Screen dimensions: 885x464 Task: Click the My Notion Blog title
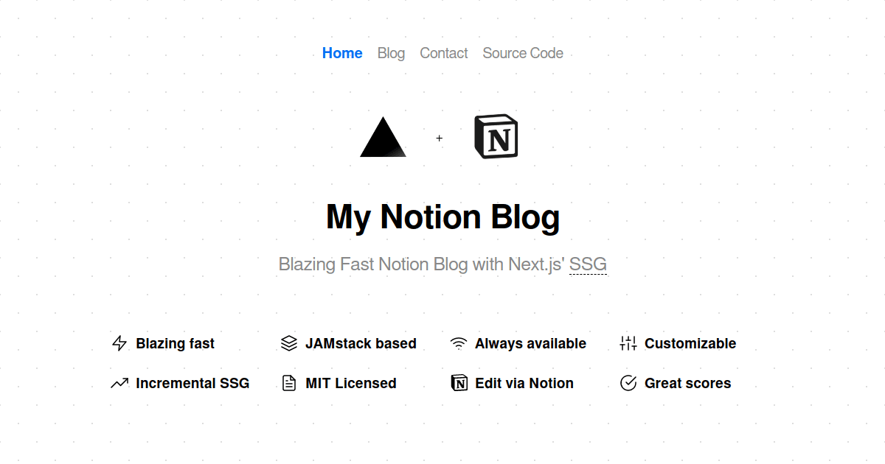click(x=442, y=217)
